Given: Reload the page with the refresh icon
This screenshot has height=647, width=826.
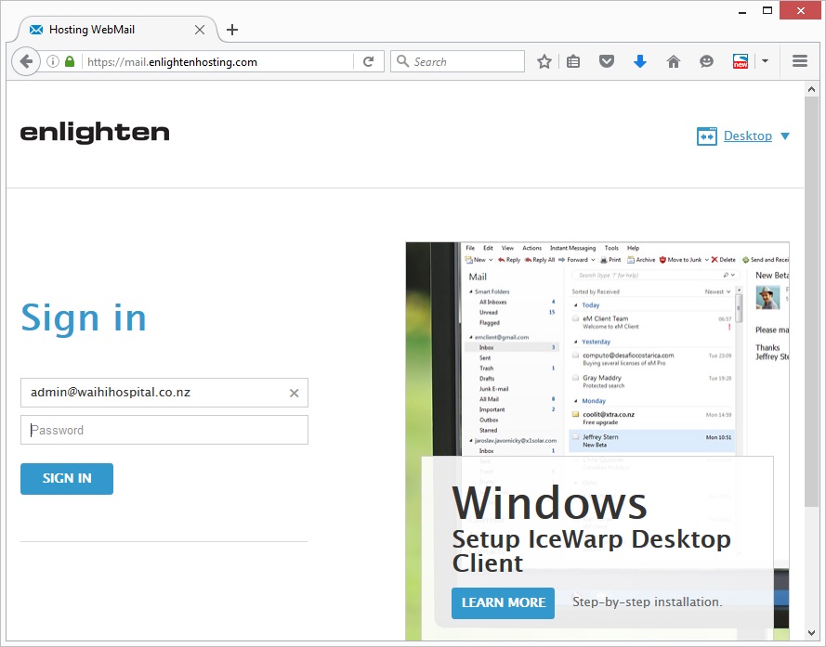Looking at the screenshot, I should point(369,61).
